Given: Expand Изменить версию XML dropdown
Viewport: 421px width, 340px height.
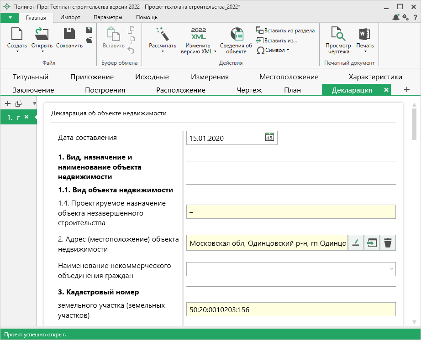Looking at the screenshot, I should point(215,52).
